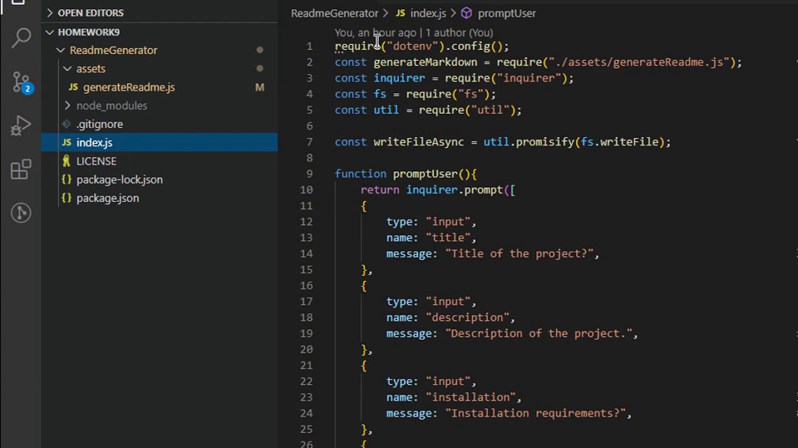The width and height of the screenshot is (798, 448).
Task: Click util.promisify on line 7
Action: [x=529, y=142]
